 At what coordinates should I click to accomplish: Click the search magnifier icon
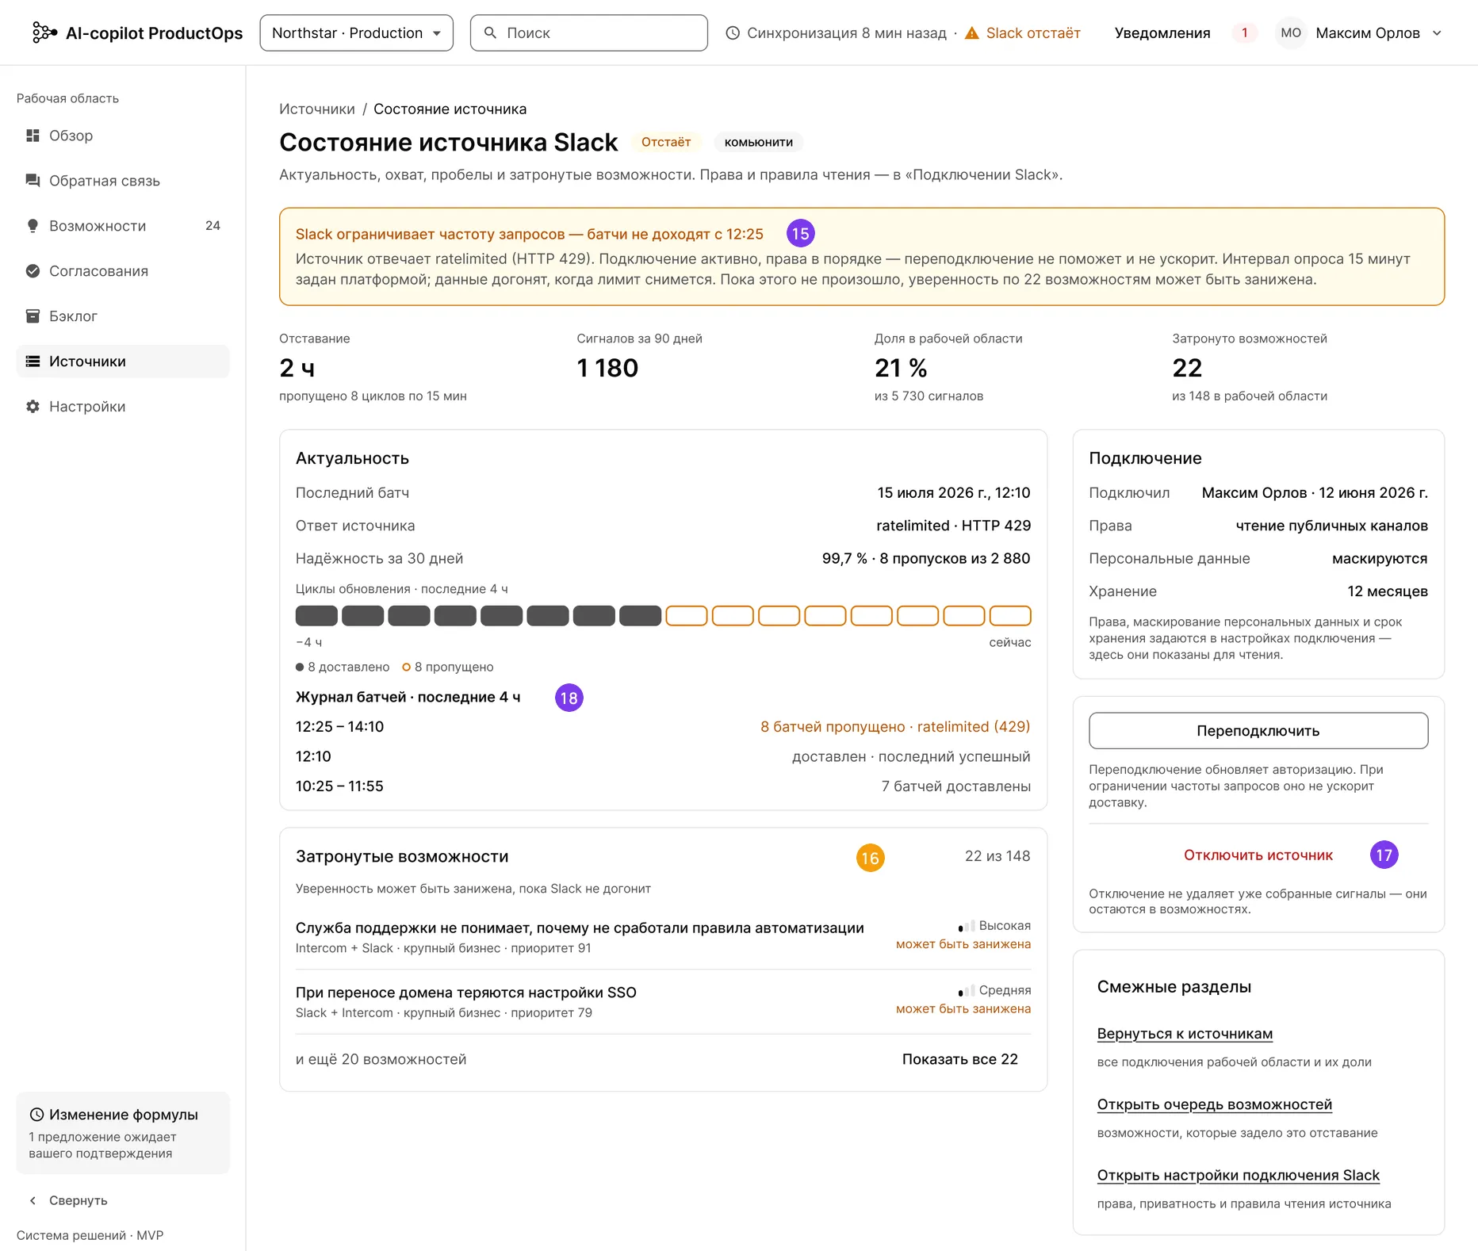click(490, 33)
